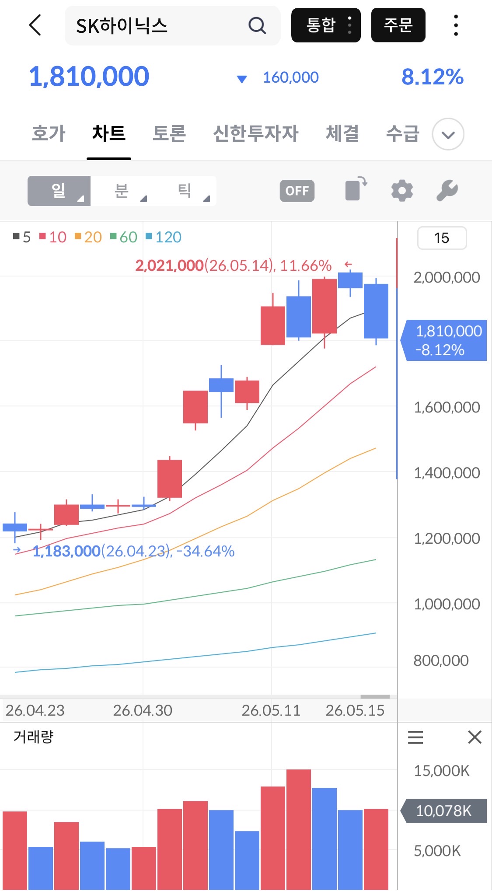
Task: Switch to the 호가 tab
Action: pos(49,133)
